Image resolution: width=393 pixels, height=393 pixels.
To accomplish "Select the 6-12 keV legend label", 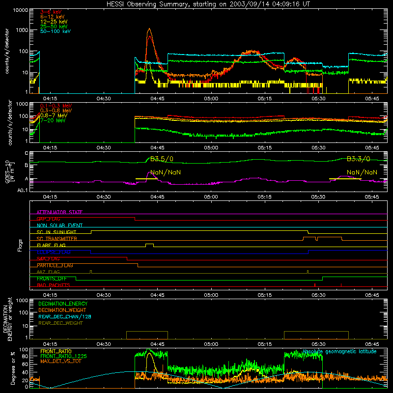I will pos(53,17).
